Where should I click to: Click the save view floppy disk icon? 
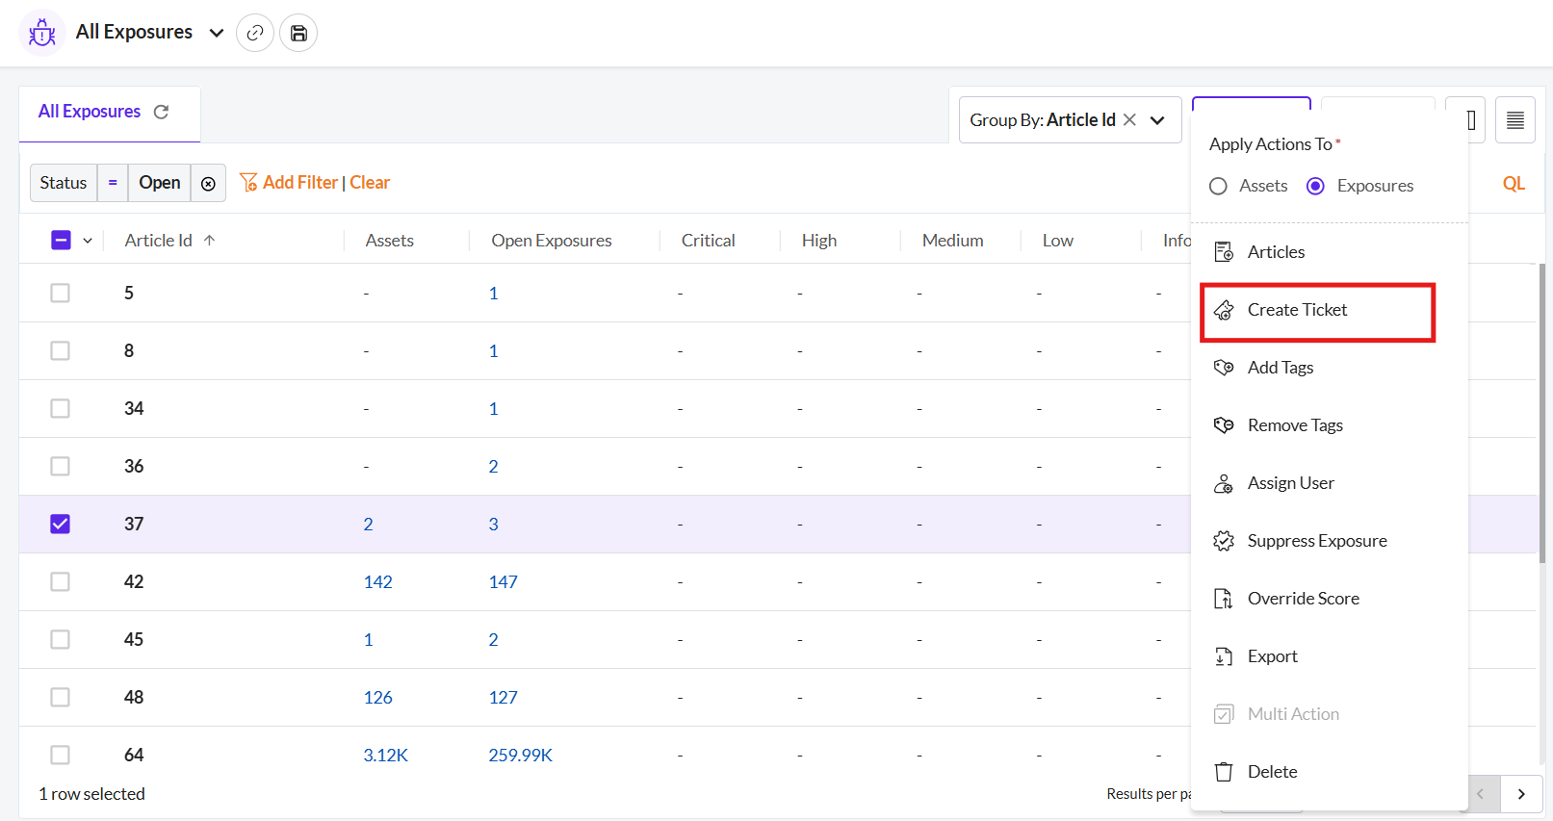298,33
